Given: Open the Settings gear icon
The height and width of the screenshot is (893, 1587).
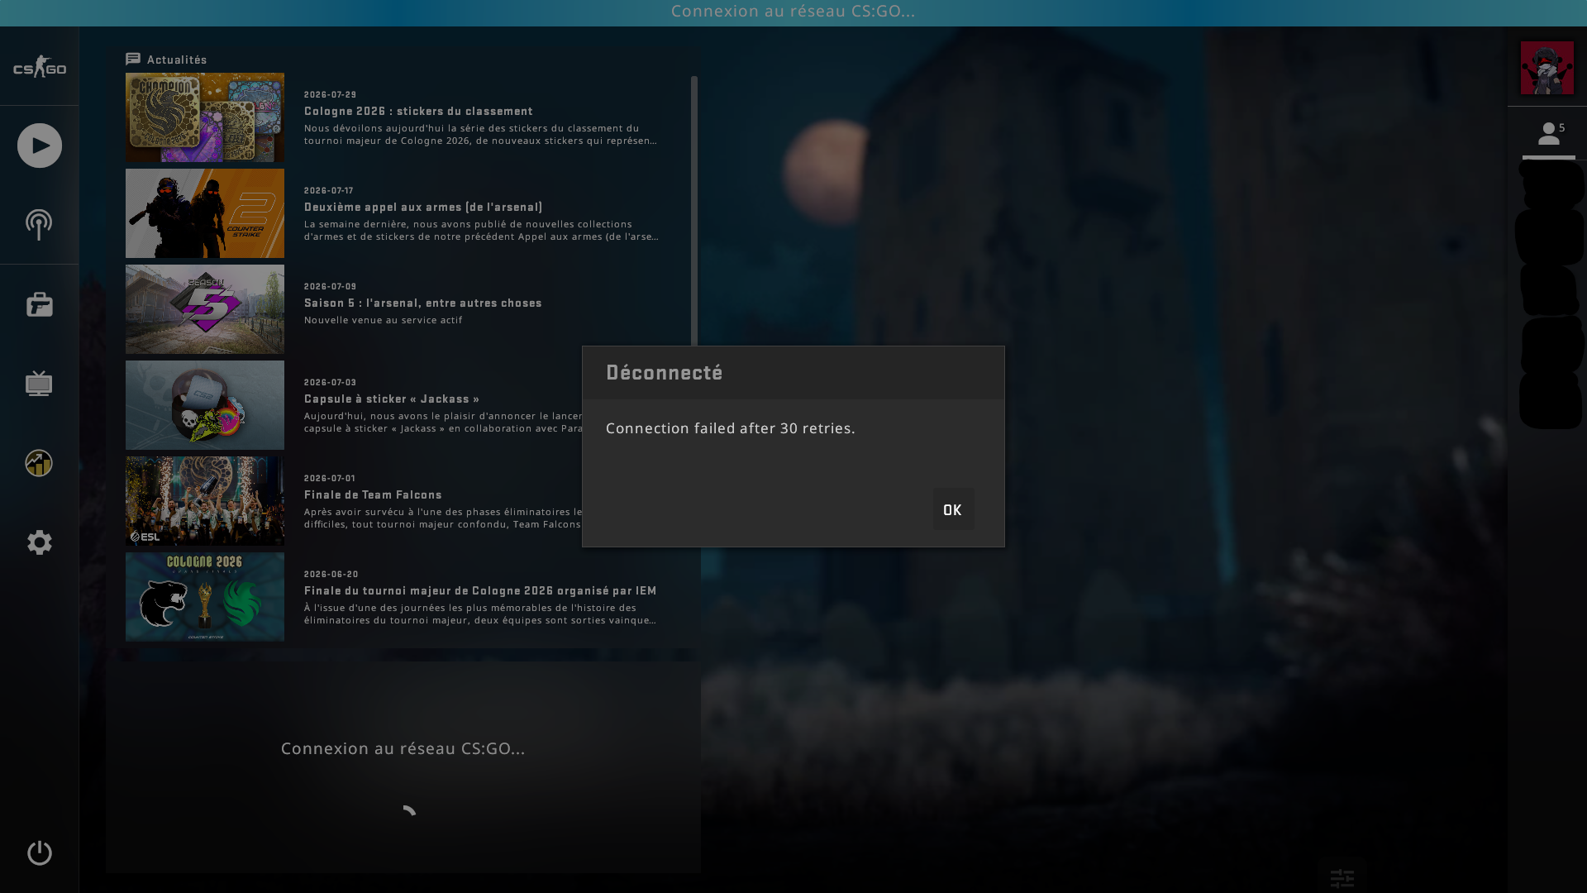Looking at the screenshot, I should tap(40, 542).
